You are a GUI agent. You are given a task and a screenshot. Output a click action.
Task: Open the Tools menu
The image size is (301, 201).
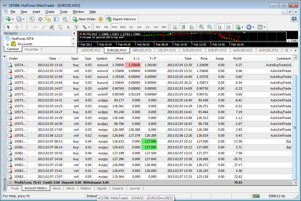(64, 12)
